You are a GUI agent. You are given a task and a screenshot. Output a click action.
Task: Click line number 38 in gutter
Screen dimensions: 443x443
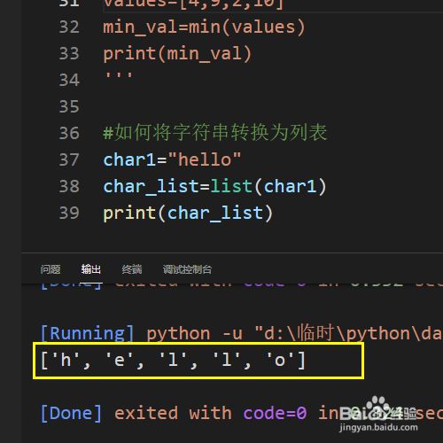pyautogui.click(x=69, y=186)
